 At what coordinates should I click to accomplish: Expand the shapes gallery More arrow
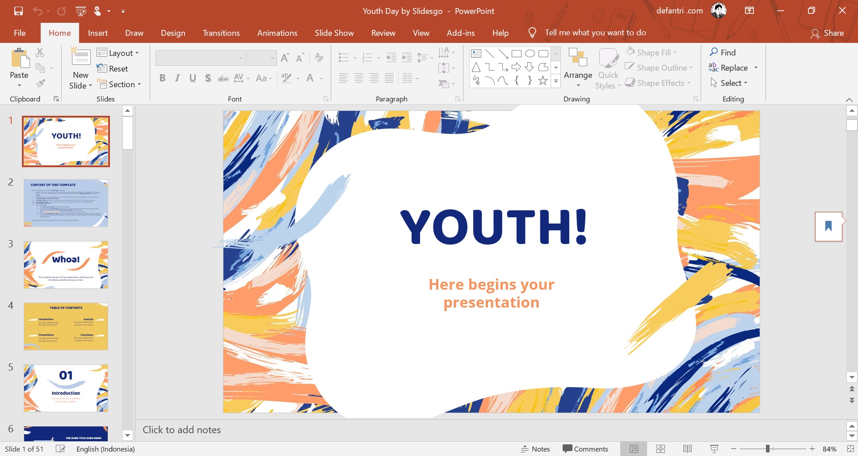pyautogui.click(x=556, y=81)
